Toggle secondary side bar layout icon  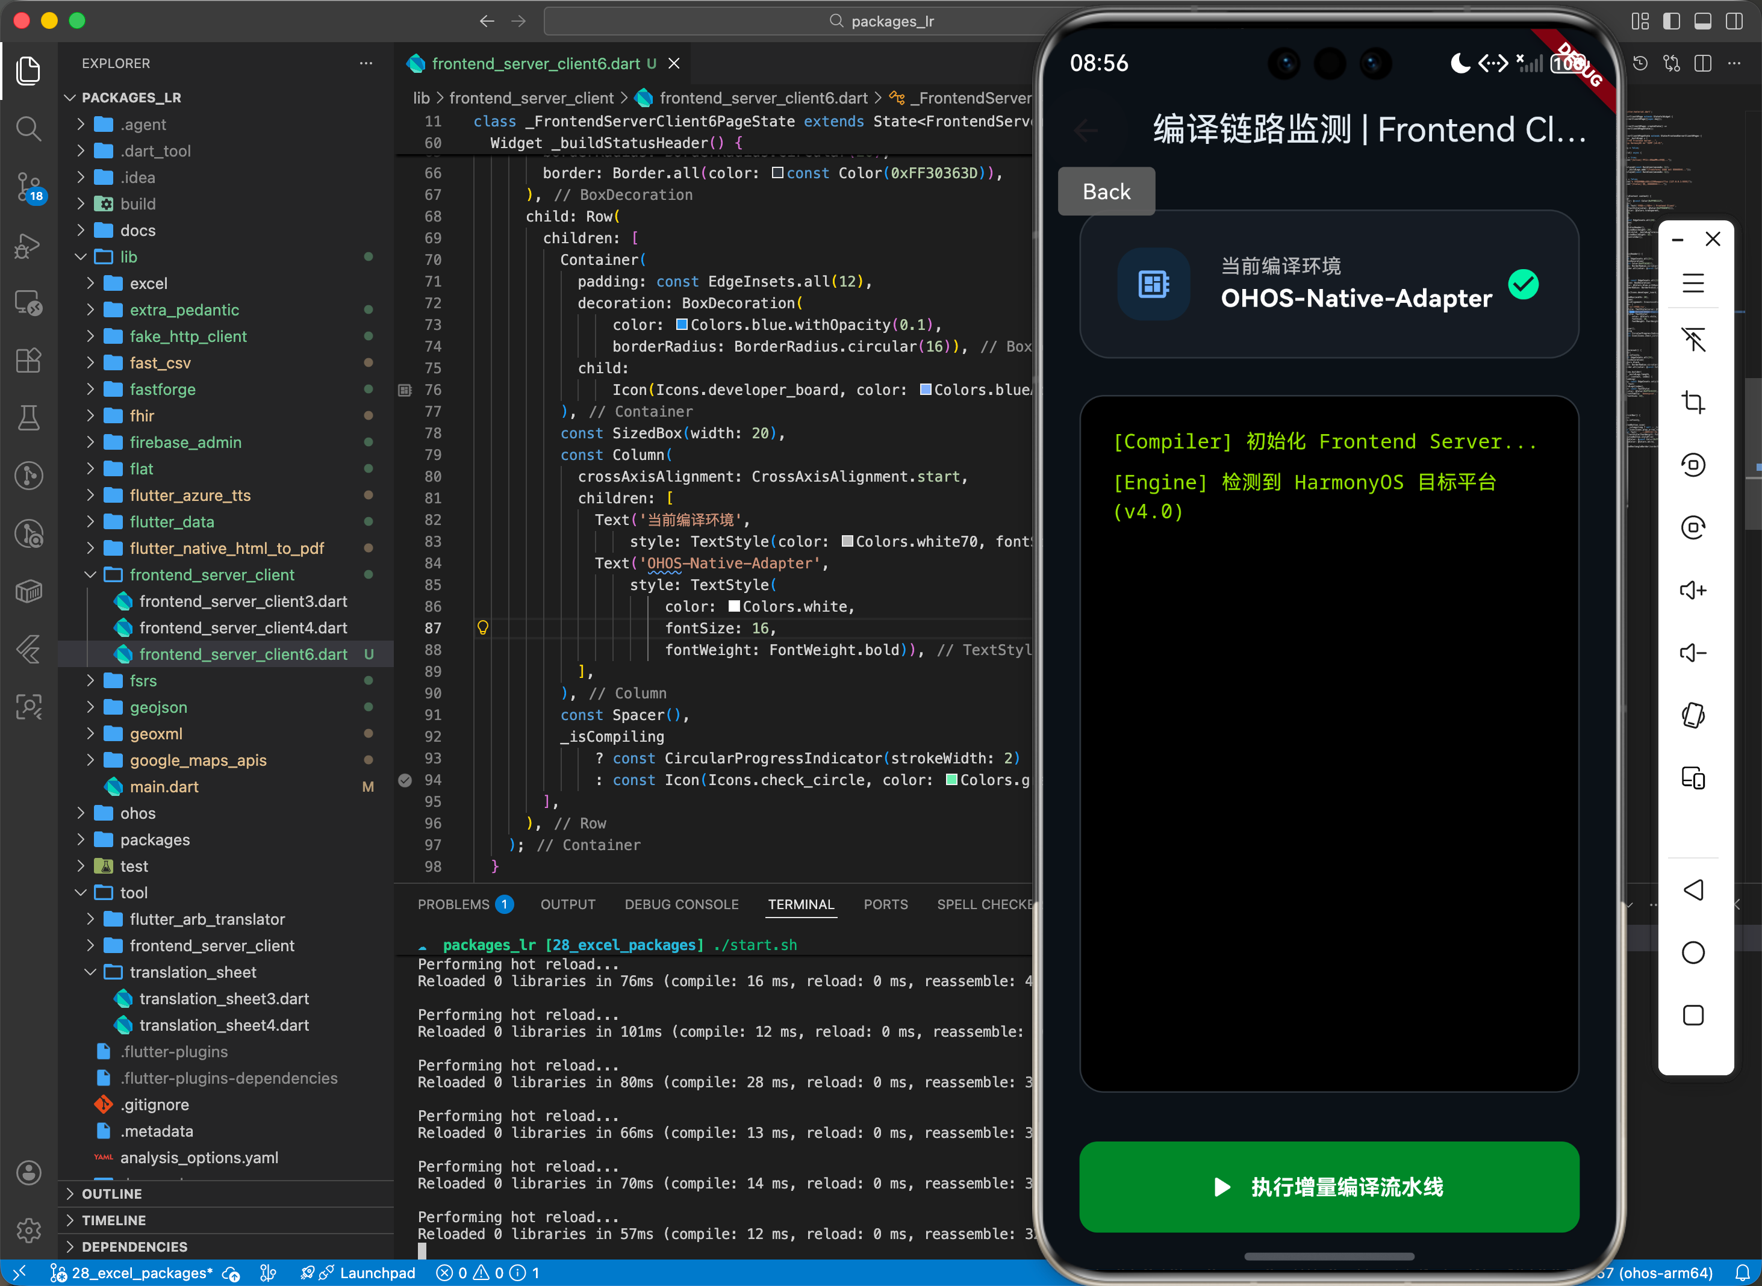(x=1734, y=21)
